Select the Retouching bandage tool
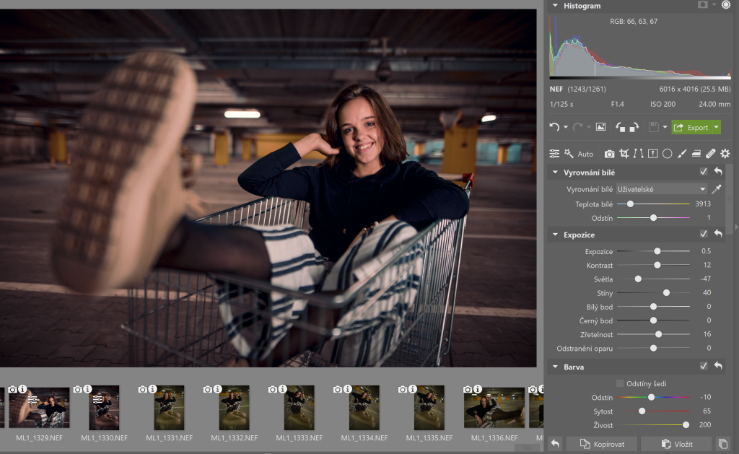The width and height of the screenshot is (739, 454). (x=711, y=154)
